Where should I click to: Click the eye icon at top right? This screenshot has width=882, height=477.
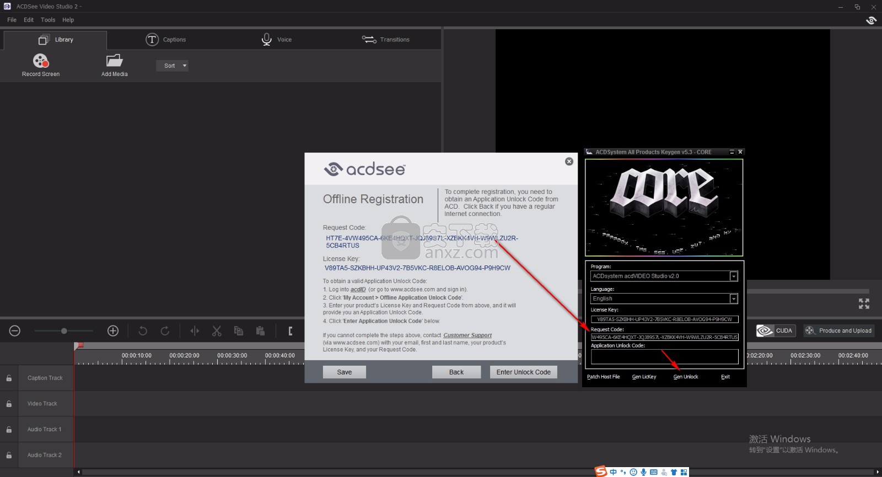pyautogui.click(x=871, y=20)
